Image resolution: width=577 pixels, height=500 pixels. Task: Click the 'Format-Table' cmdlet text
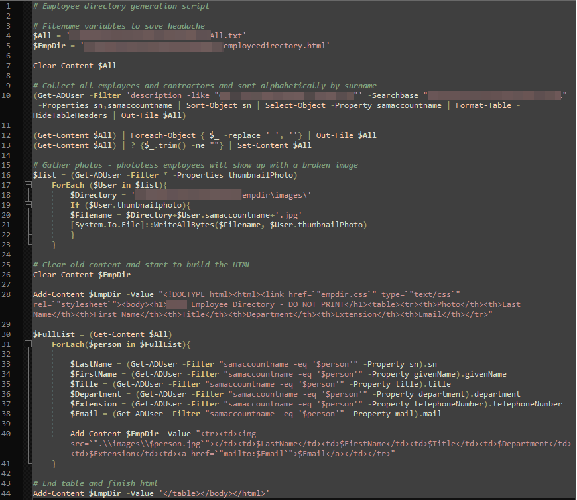483,105
